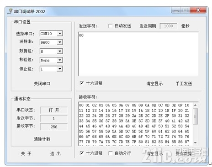
Task: Click the receive area scrollbar thumb
Action: click(196, 116)
